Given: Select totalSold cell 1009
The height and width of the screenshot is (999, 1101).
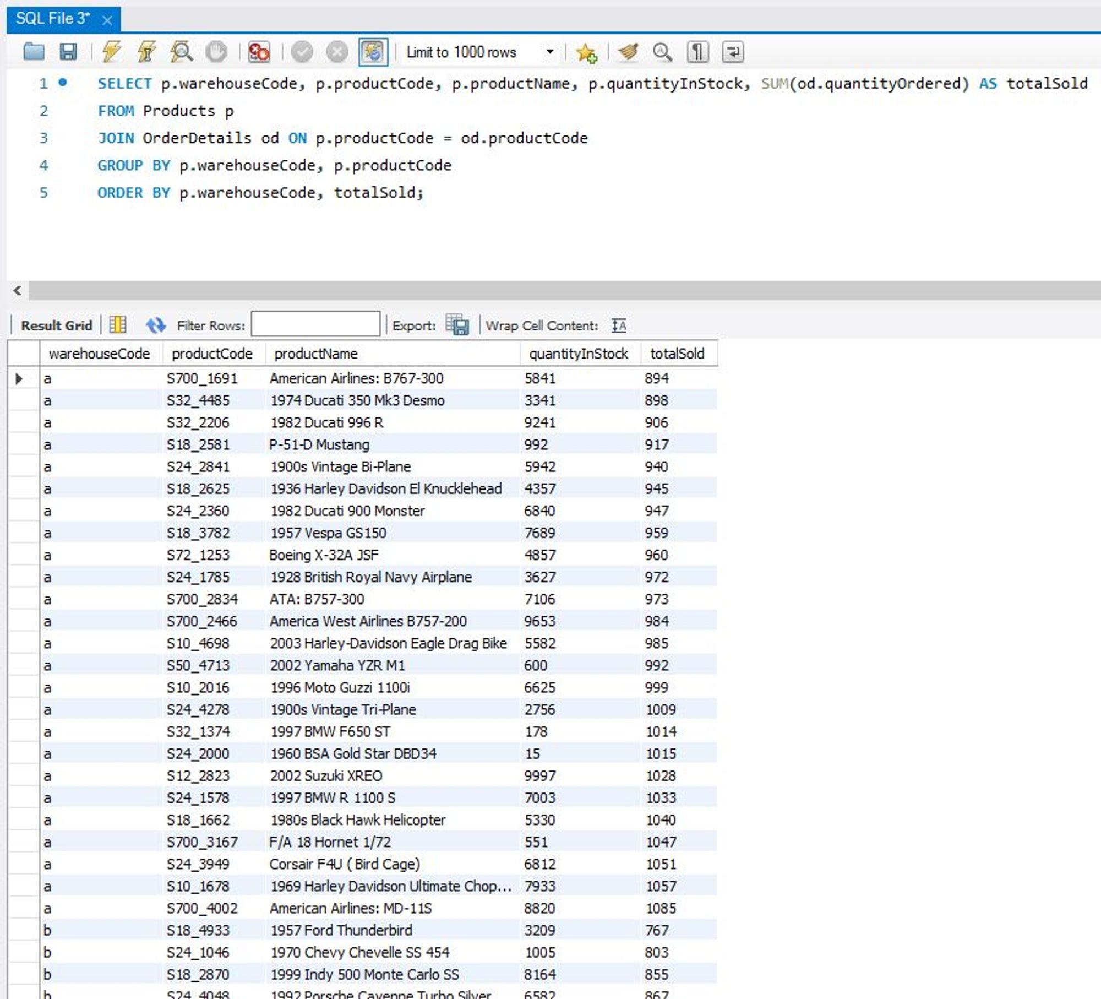Looking at the screenshot, I should tap(679, 709).
